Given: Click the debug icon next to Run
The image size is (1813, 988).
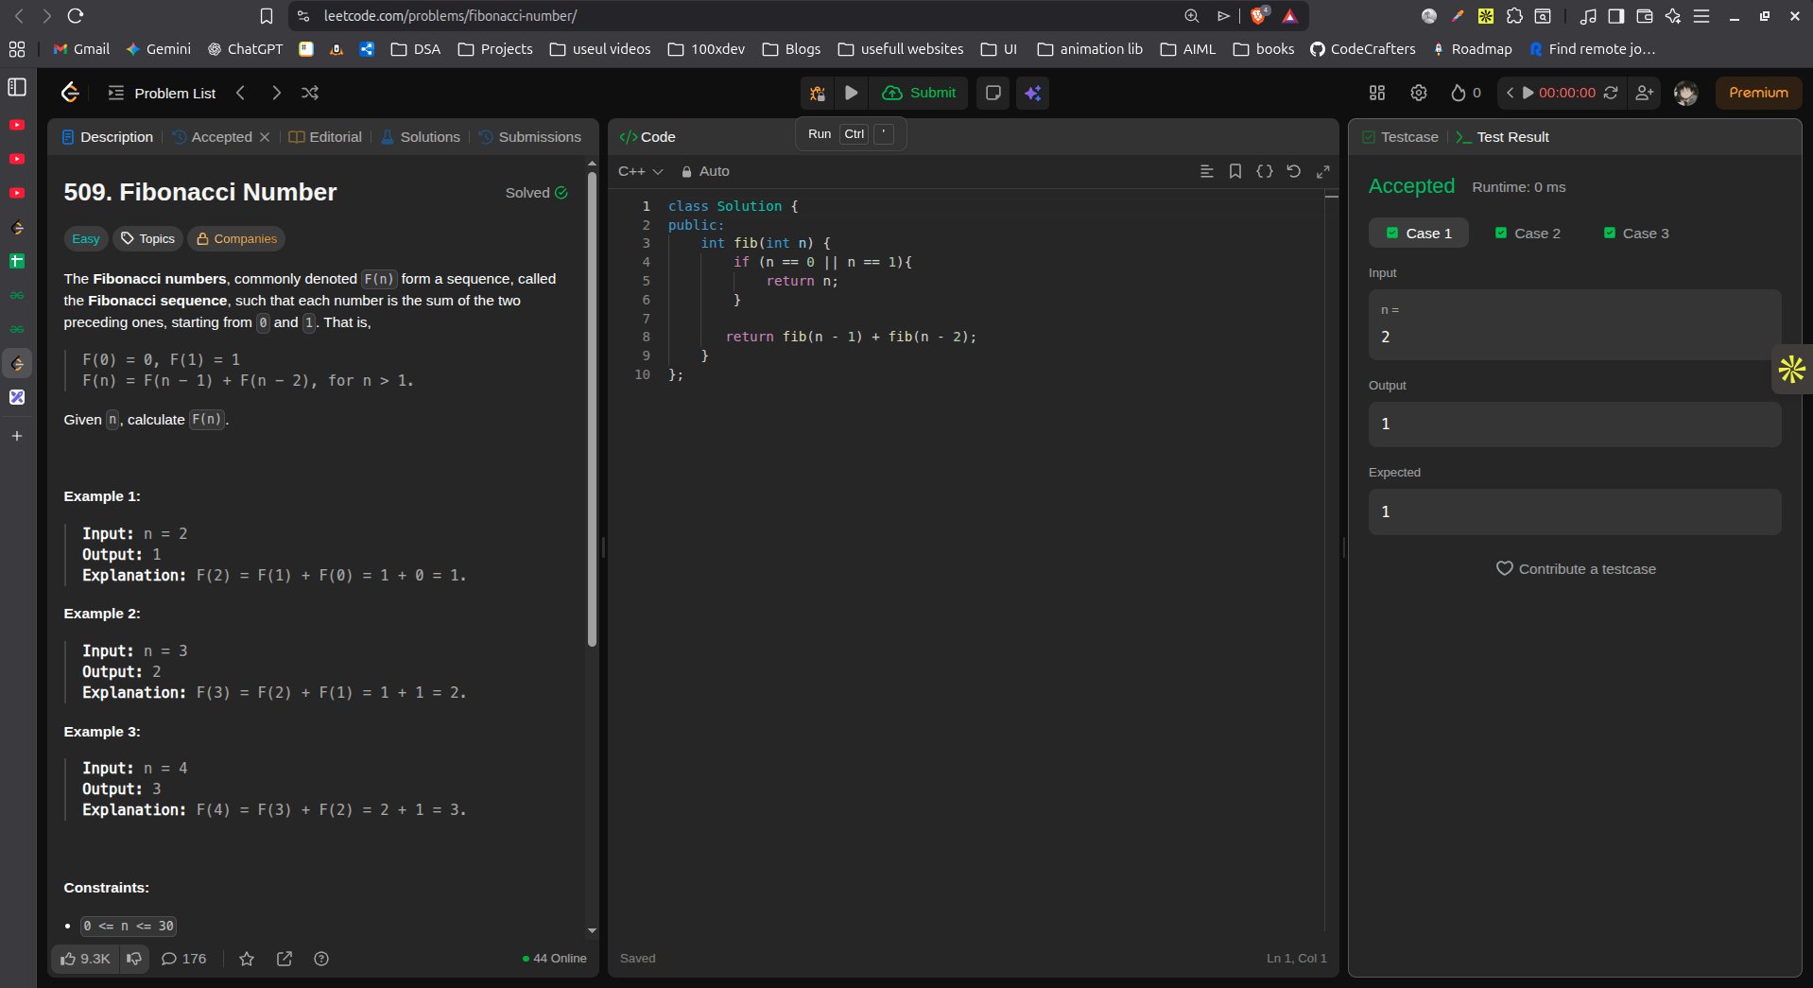Looking at the screenshot, I should point(818,93).
